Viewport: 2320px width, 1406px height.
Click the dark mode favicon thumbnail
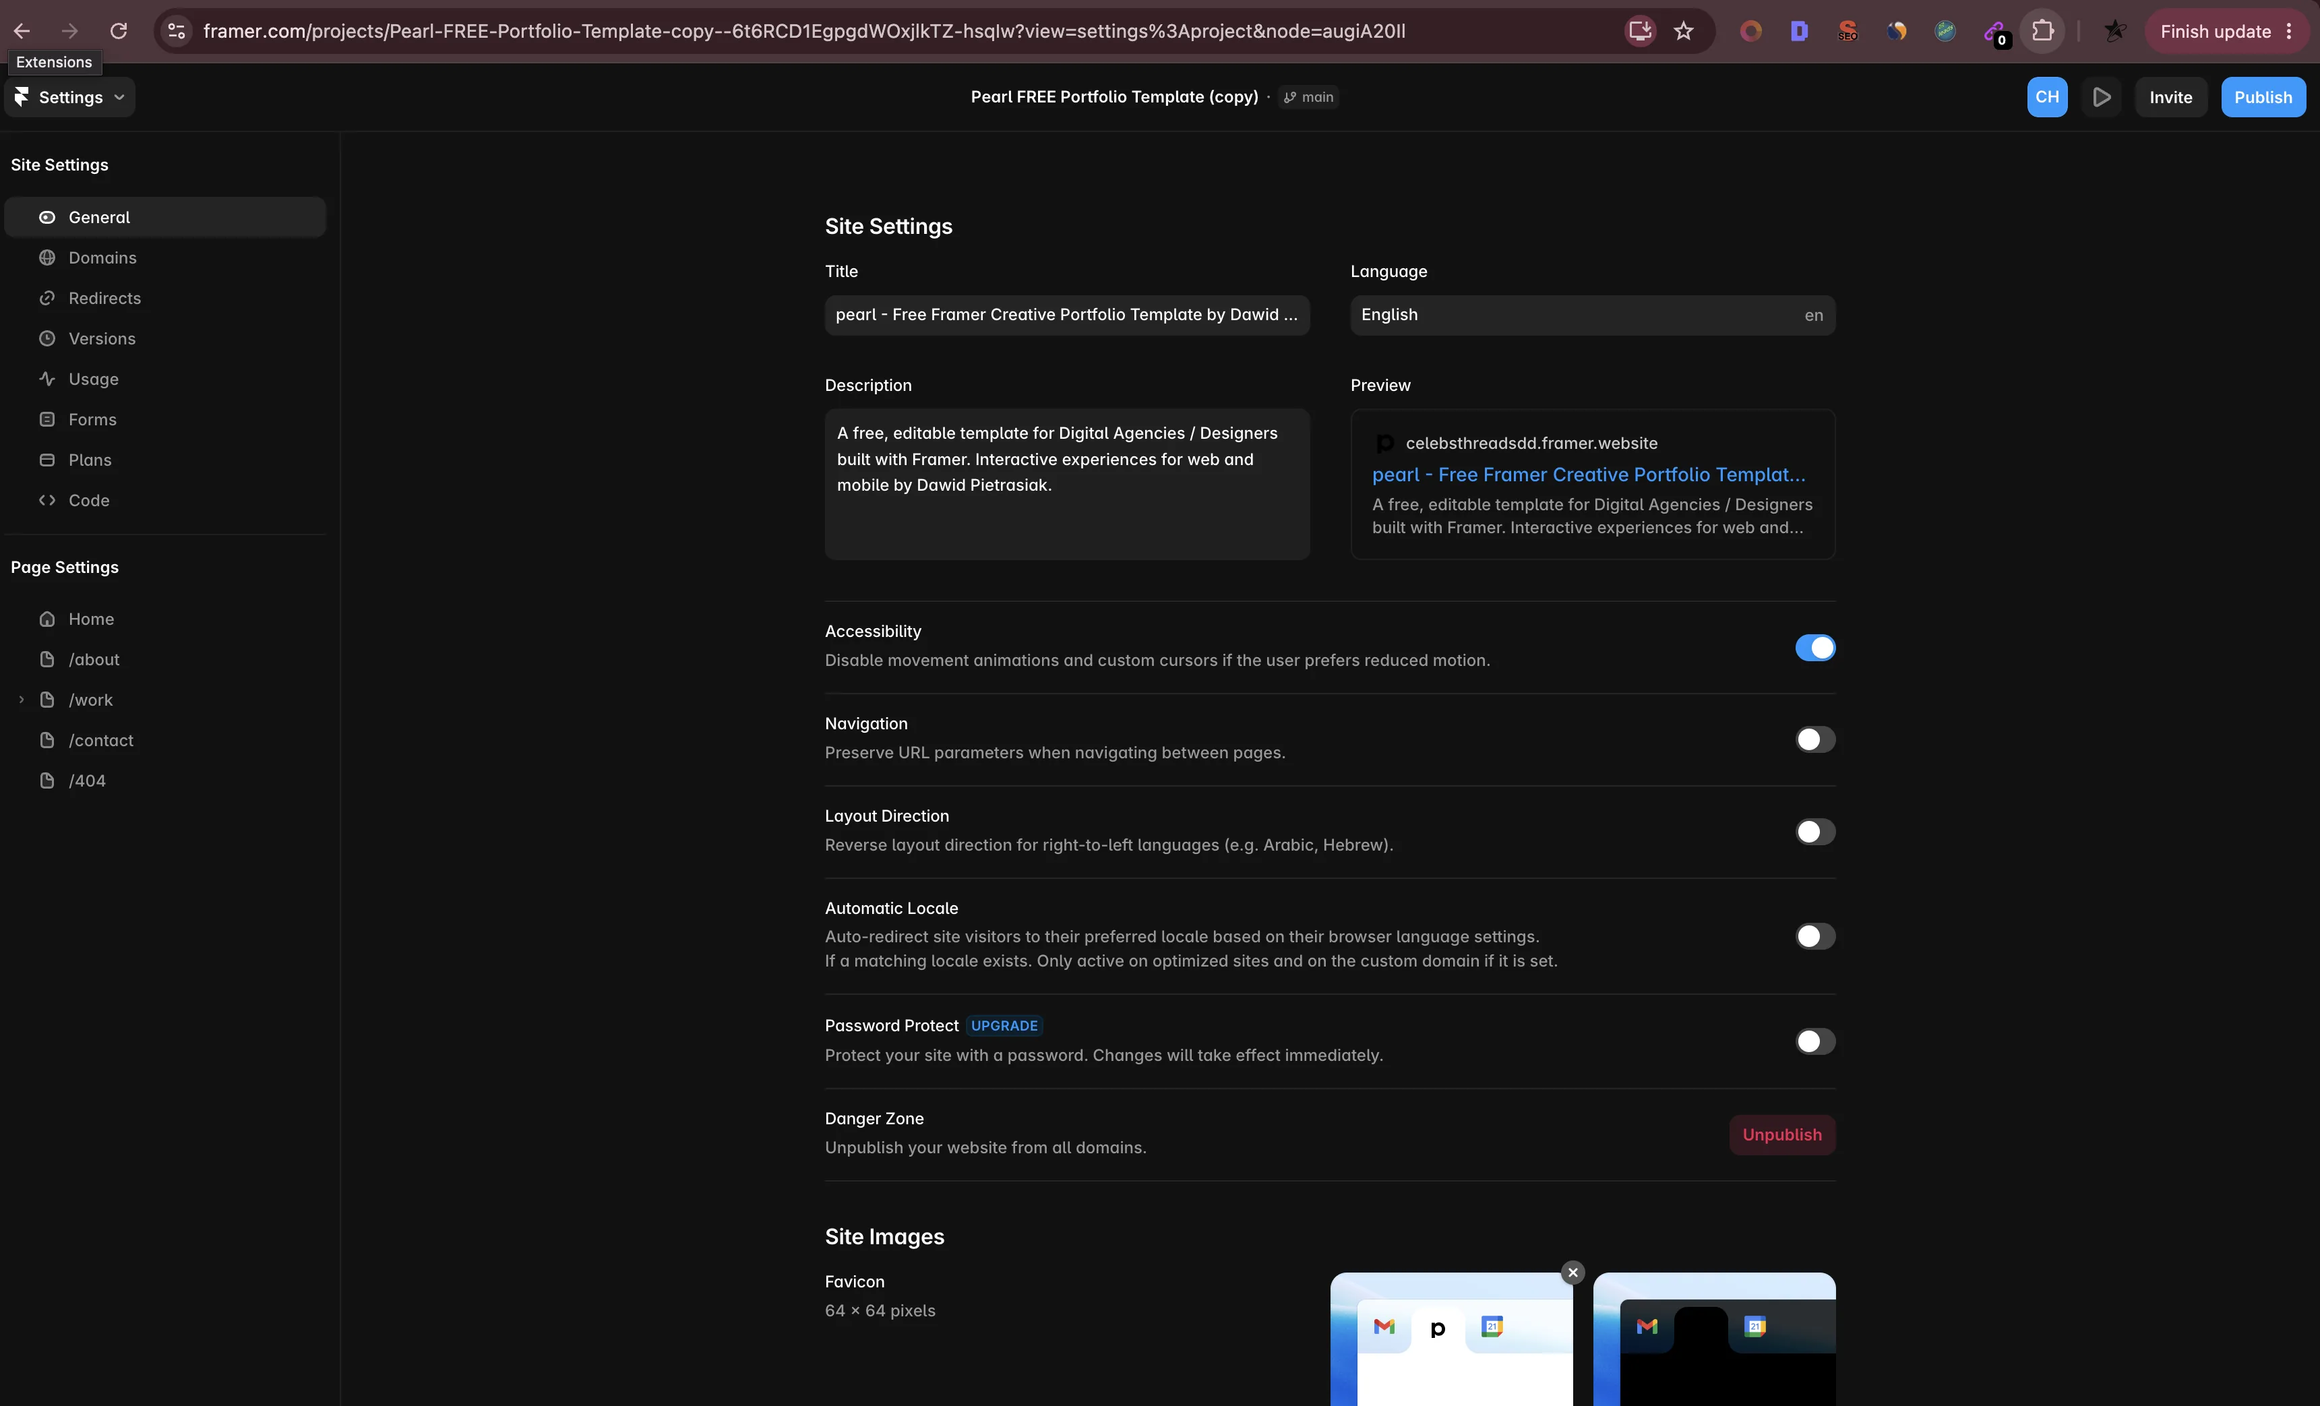pos(1713,1339)
